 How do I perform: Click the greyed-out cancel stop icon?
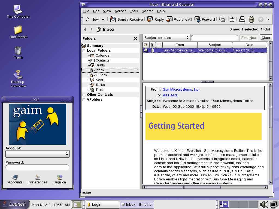click(x=261, y=20)
